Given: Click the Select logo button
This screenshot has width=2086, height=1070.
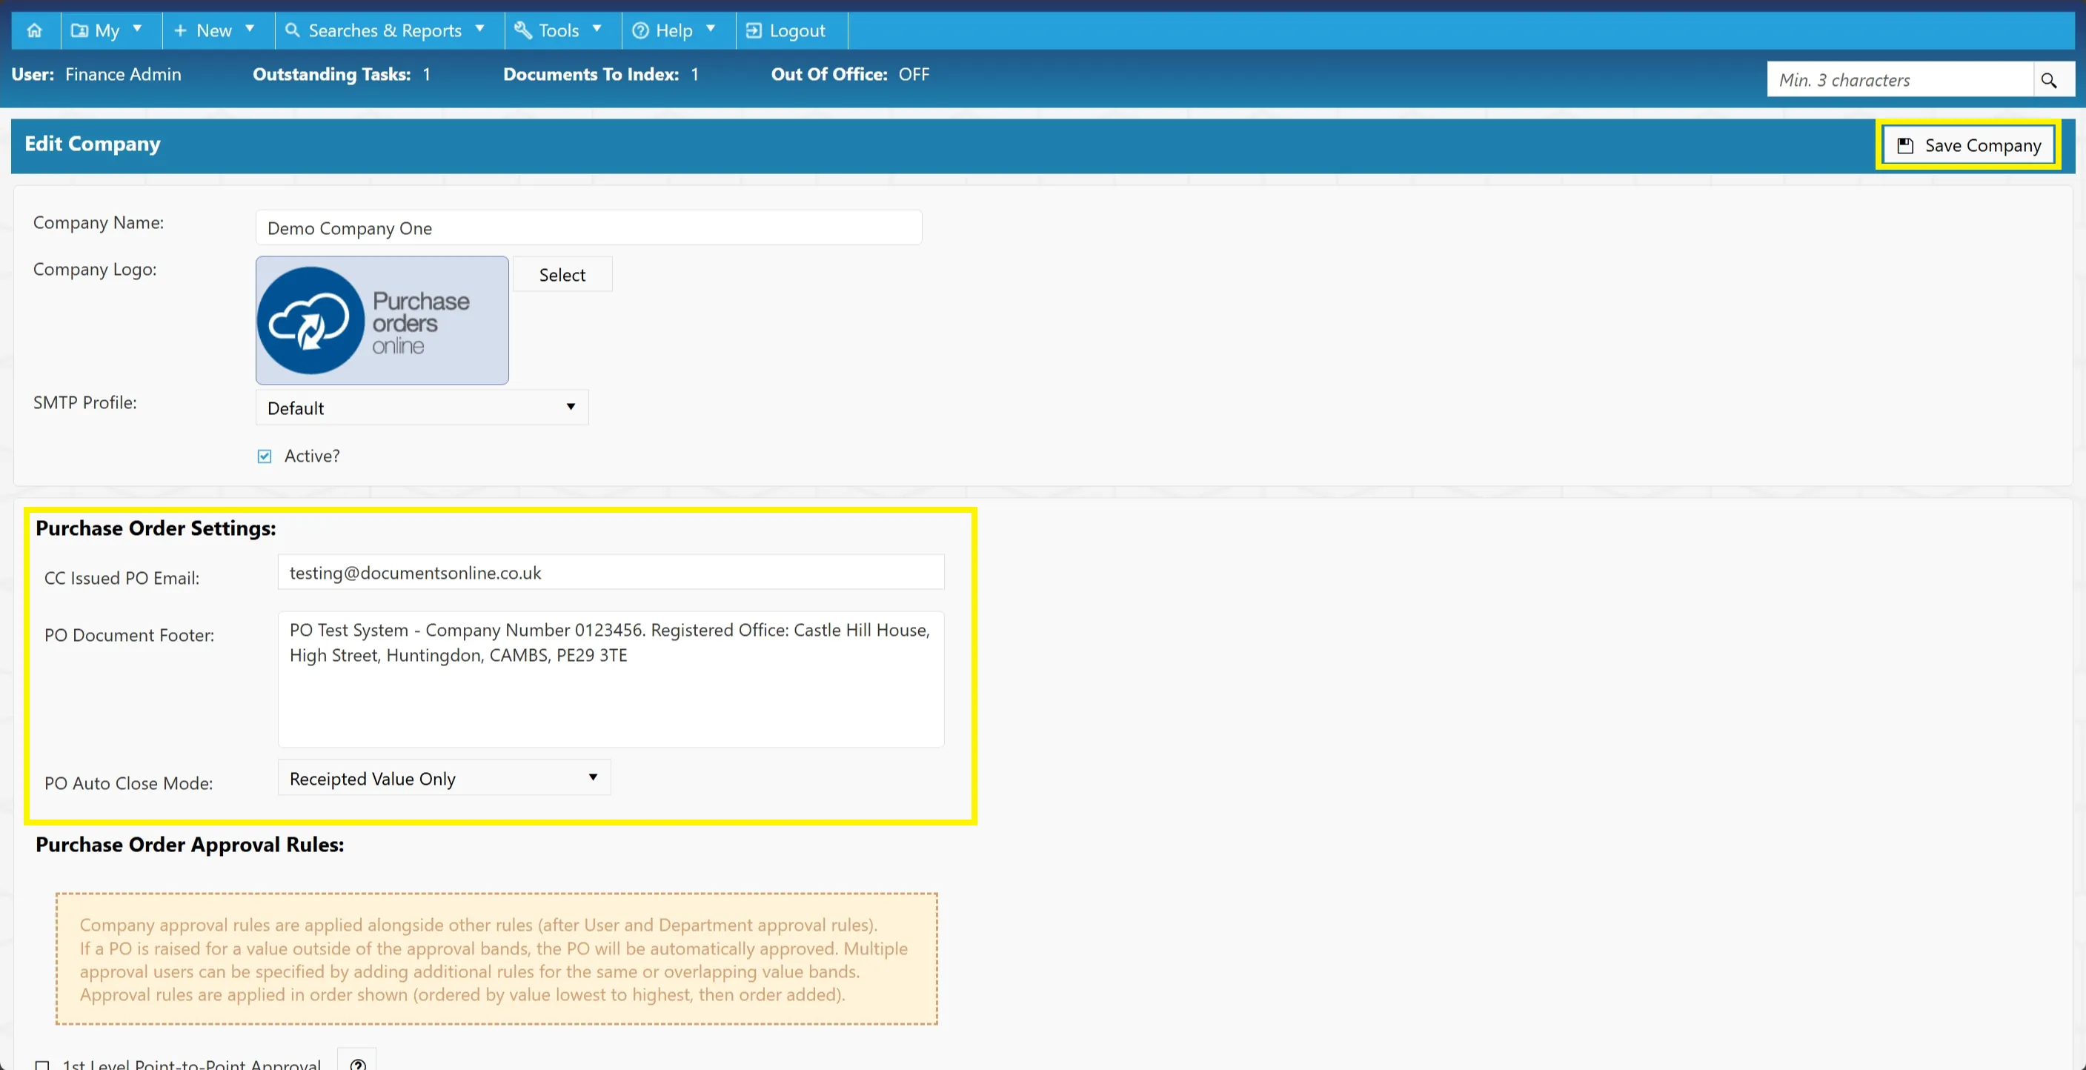Looking at the screenshot, I should [x=562, y=275].
